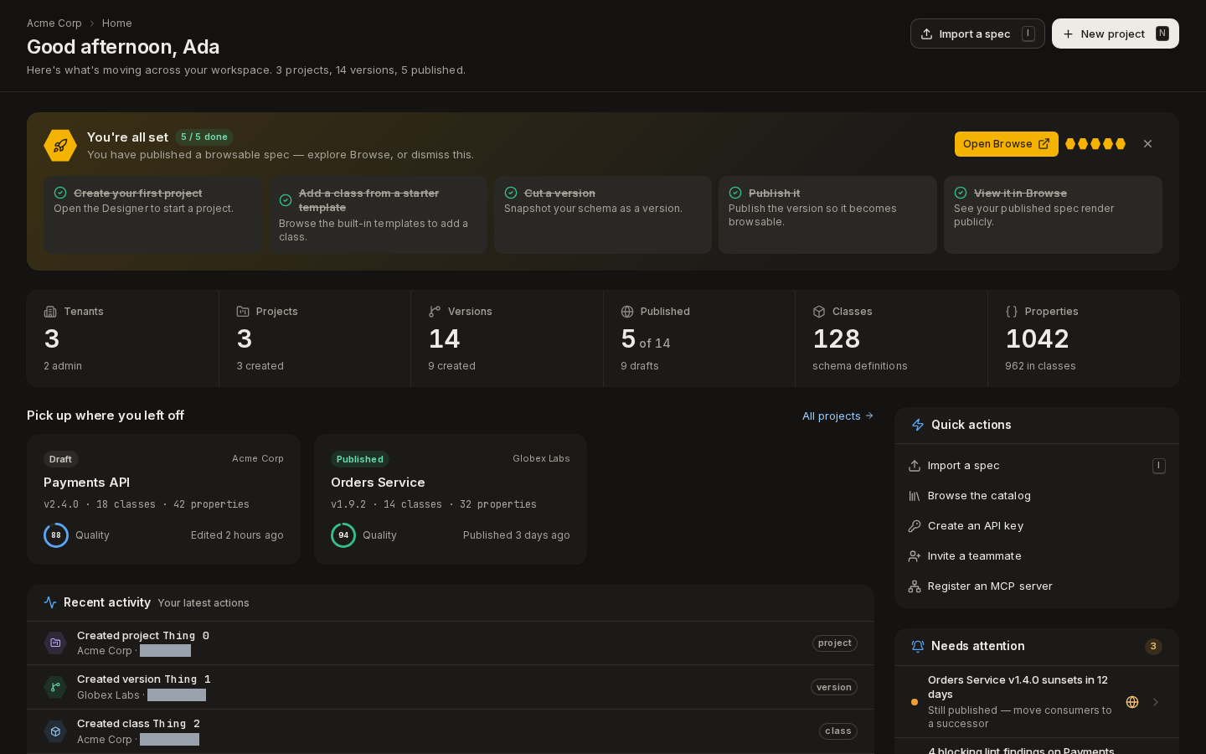Viewport: 1206px width, 754px height.
Task: Open the Orders Service sunset alert chevron
Action: pyautogui.click(x=1156, y=702)
